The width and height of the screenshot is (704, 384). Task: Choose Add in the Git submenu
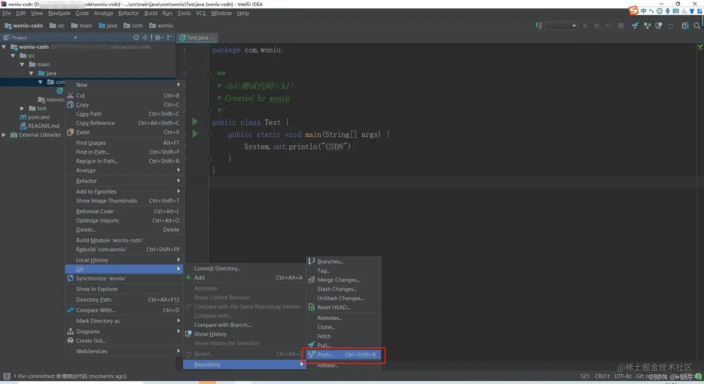244,277
